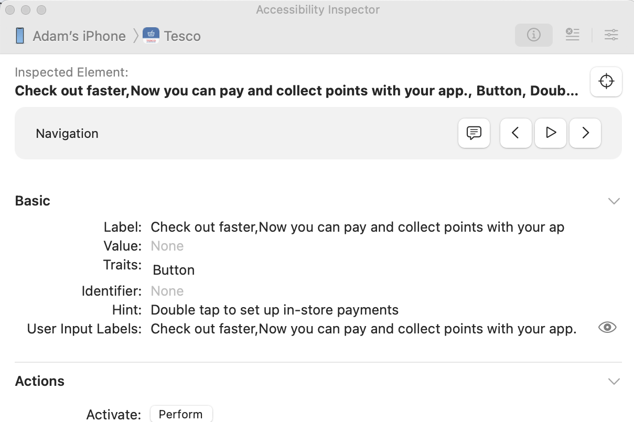Open the Adam's iPhone device selector
The image size is (634, 422).
pos(79,36)
